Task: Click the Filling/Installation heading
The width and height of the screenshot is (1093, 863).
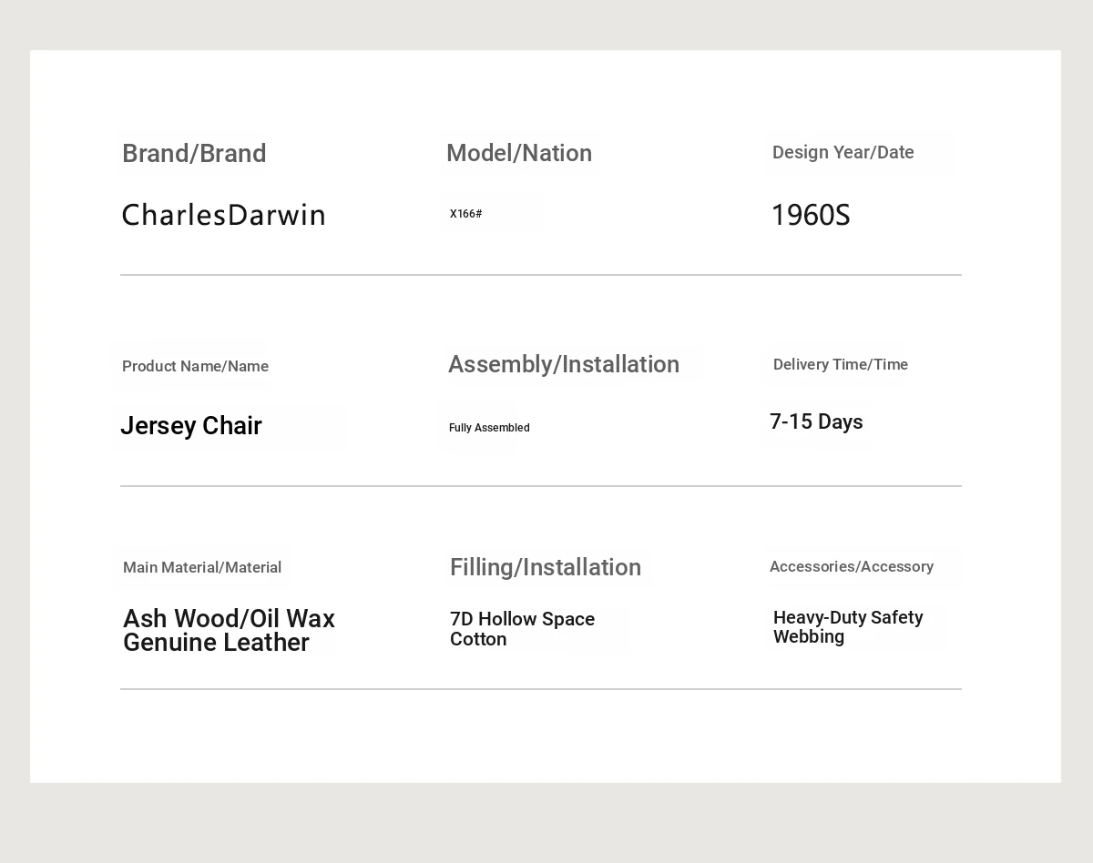Action: (x=546, y=567)
